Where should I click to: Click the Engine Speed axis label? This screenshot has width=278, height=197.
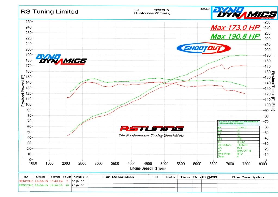(x=148, y=168)
